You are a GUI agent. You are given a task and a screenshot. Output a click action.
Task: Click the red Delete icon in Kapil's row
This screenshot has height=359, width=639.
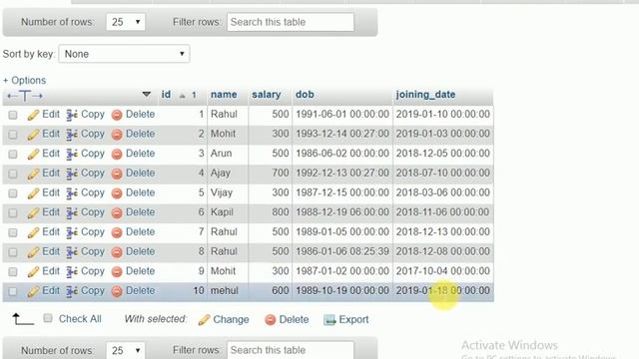pos(117,212)
